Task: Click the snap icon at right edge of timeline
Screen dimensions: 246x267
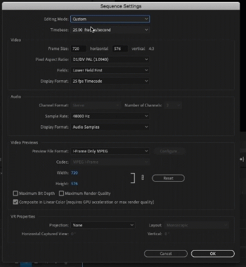Action: coord(242,159)
